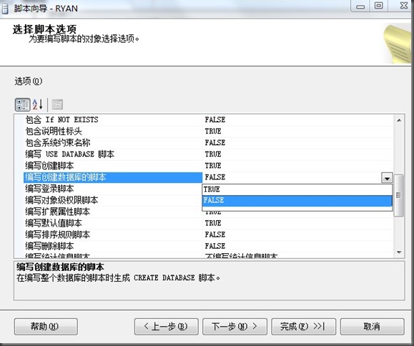414x346 pixels.
Task: Click the script wizard title bar icon
Action: (x=4, y=9)
